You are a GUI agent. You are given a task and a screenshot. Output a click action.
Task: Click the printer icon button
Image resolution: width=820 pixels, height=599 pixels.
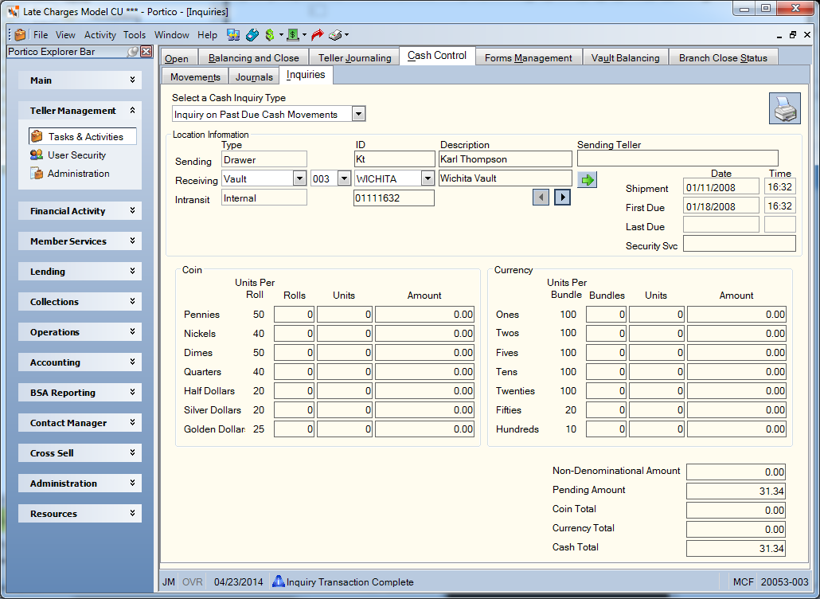point(784,108)
